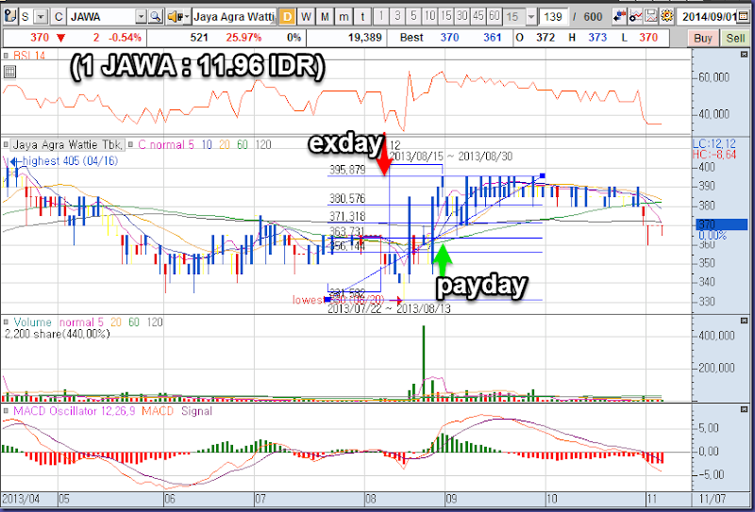
Task: Select the minute 'm' chart tab
Action: 344,17
